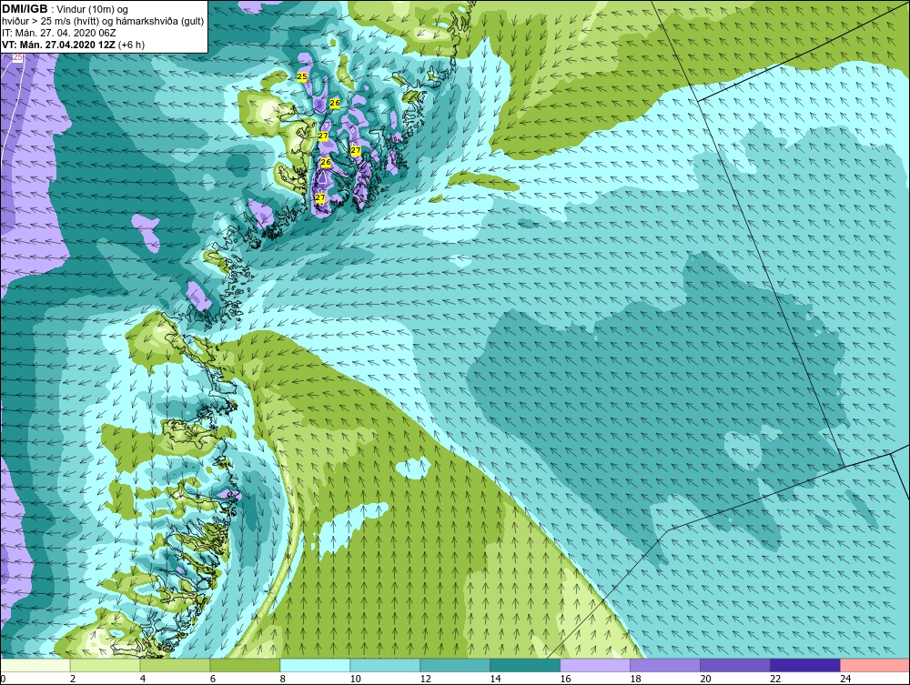910x685 pixels.
Task: Click the pale yellow 0–2 m/s legend swatch
Action: [35, 665]
